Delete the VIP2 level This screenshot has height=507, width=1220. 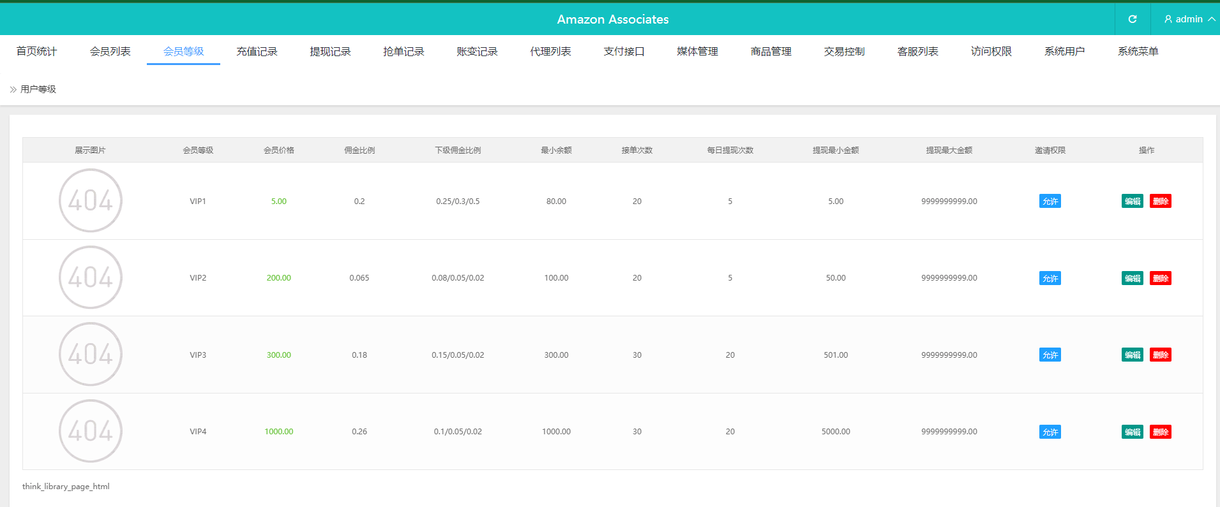[x=1161, y=278]
